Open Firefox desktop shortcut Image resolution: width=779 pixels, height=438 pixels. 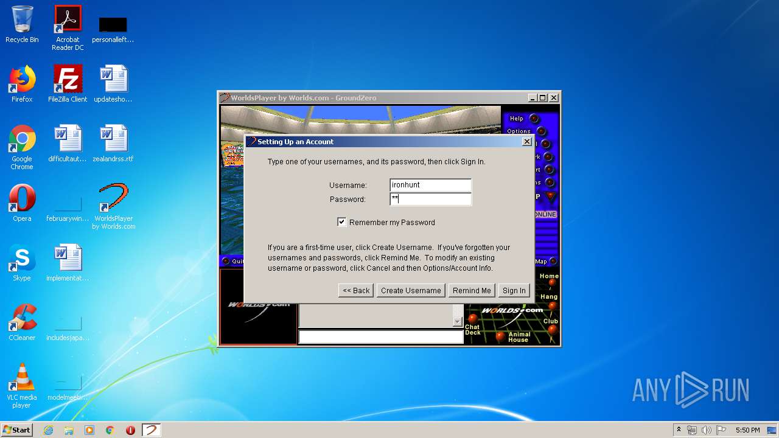point(22,84)
